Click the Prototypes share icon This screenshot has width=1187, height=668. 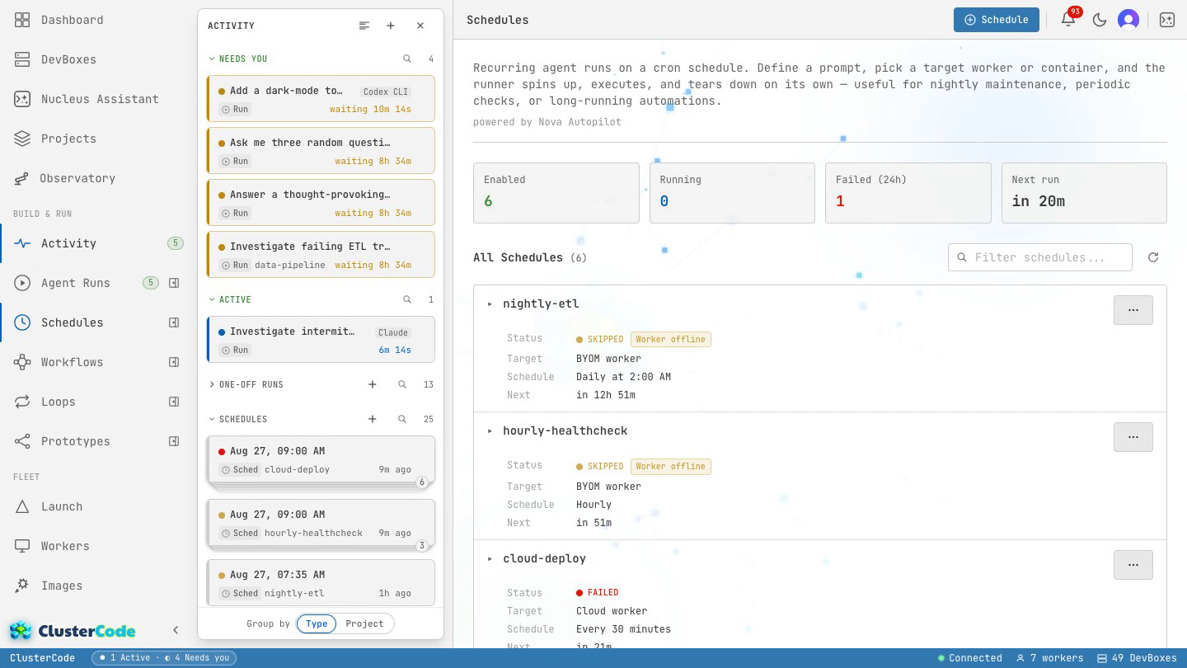[22, 441]
